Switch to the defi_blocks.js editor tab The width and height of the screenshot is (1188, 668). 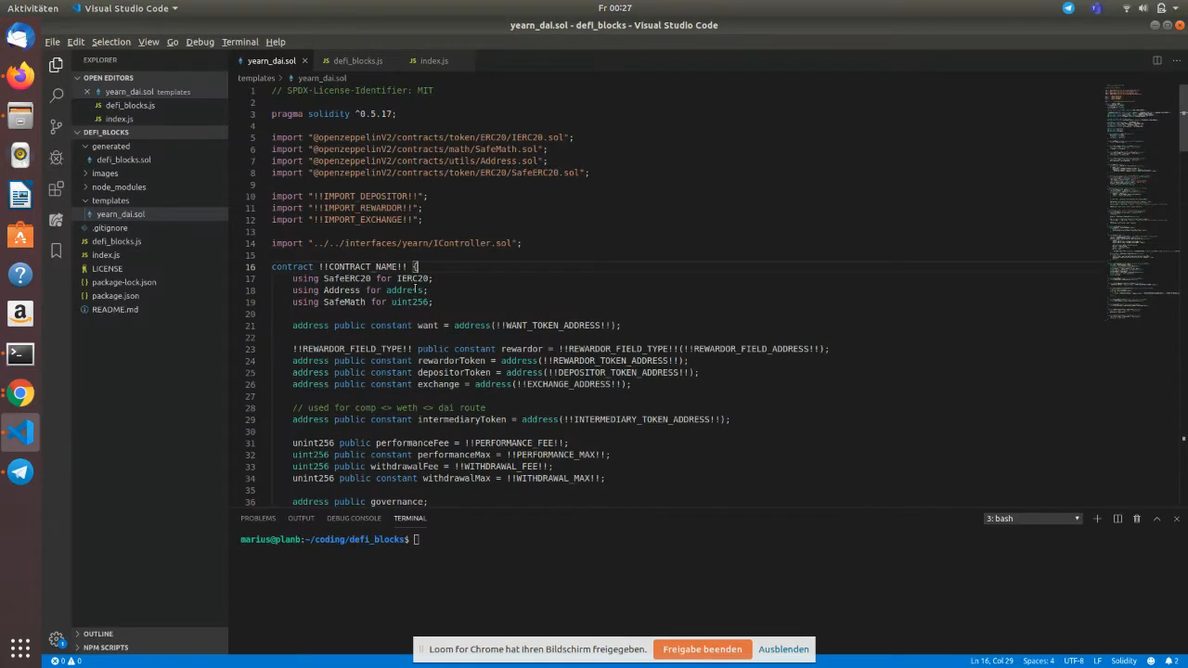pos(357,60)
